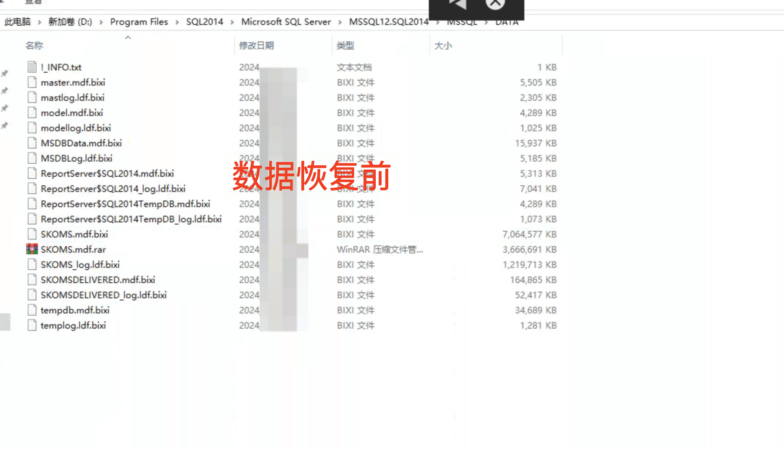Go to Program Files breadcrumb
The width and height of the screenshot is (784, 449).
[139, 22]
